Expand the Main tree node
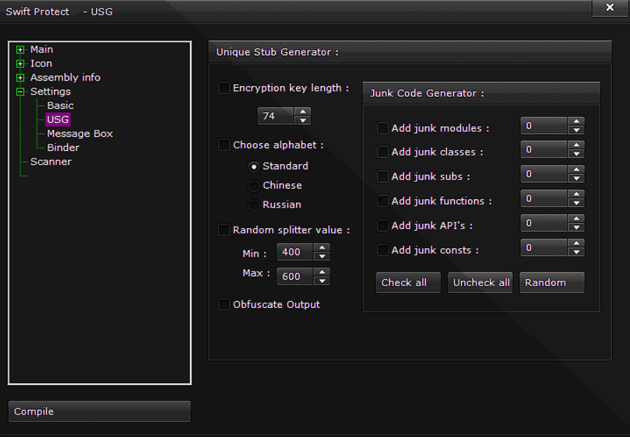The width and height of the screenshot is (630, 437). click(20, 50)
